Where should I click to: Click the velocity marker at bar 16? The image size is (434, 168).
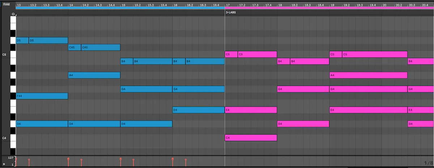click(x=173, y=159)
